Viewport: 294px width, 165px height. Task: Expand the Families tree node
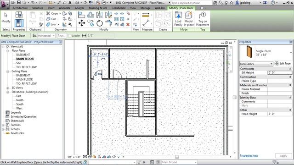coord(3,125)
